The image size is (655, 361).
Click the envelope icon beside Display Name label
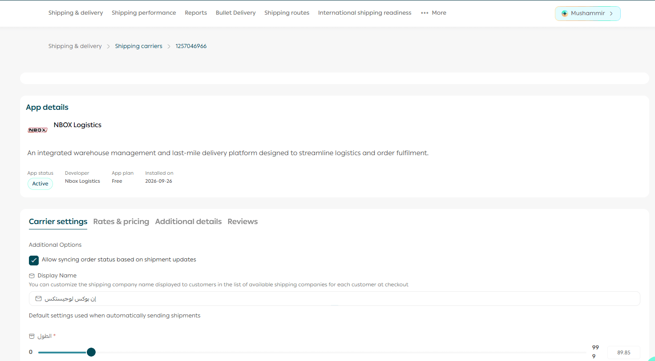click(32, 276)
